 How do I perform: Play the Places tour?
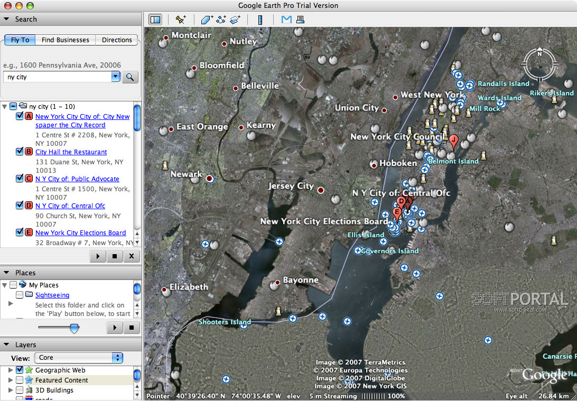tap(115, 327)
